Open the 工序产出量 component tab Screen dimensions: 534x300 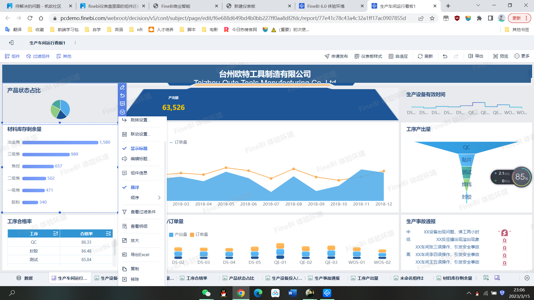365,278
